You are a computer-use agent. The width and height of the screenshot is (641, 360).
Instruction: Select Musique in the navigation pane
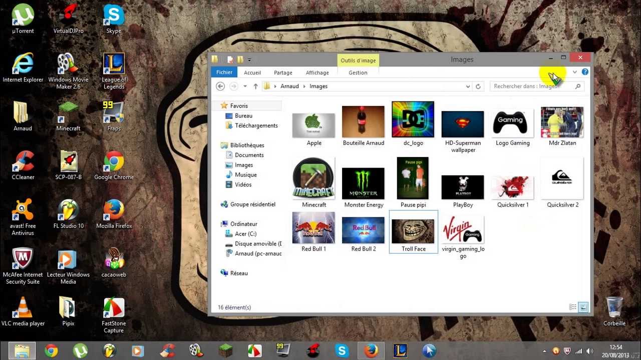pos(246,175)
